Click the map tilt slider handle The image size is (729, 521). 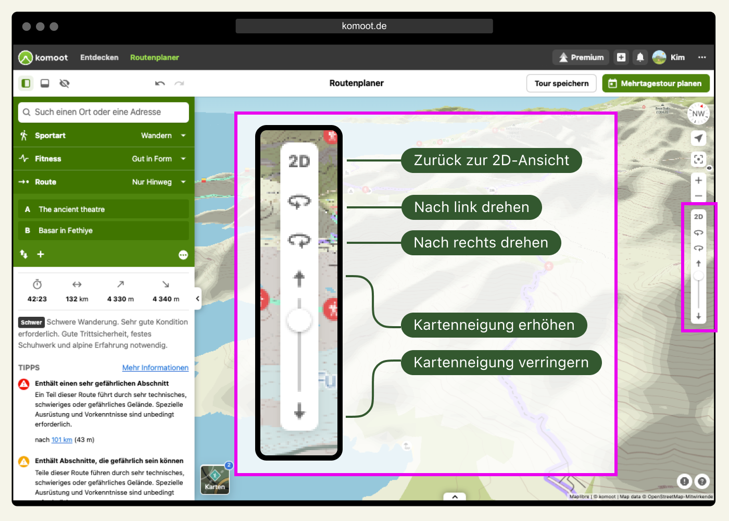698,276
